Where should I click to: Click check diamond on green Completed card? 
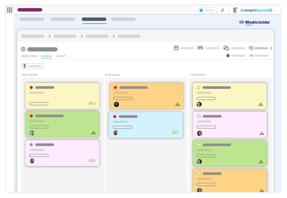pos(199,145)
